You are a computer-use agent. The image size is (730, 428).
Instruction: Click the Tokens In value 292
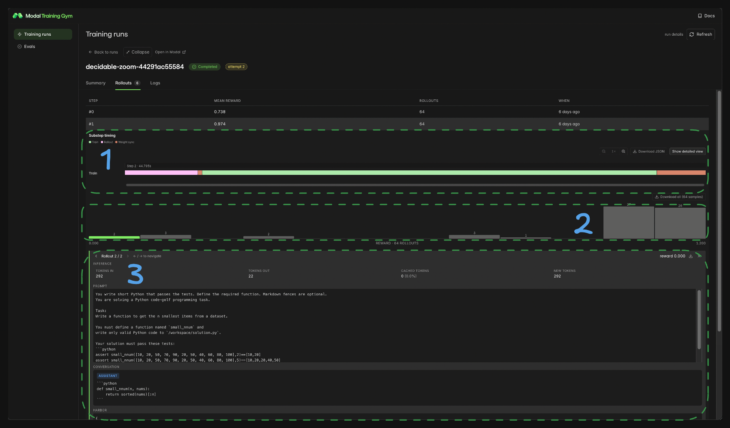pyautogui.click(x=99, y=276)
